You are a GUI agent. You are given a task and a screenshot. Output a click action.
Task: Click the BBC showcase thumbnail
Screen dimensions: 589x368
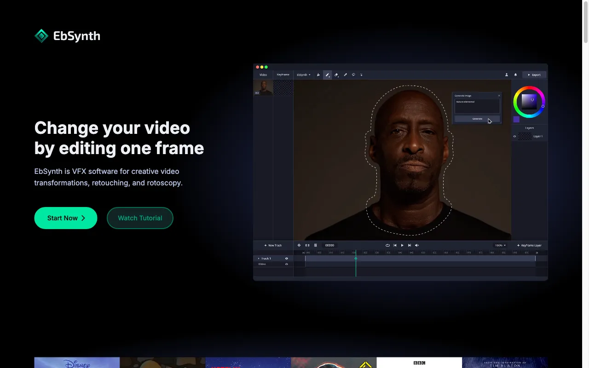419,362
